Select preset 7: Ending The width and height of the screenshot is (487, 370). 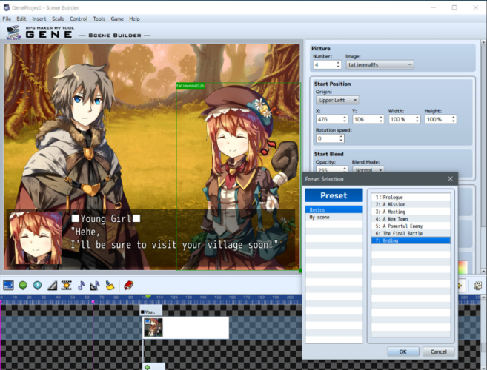pyautogui.click(x=411, y=240)
